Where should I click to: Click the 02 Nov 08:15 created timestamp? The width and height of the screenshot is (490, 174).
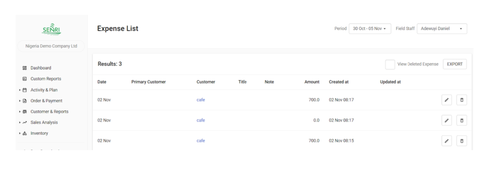[341, 141]
